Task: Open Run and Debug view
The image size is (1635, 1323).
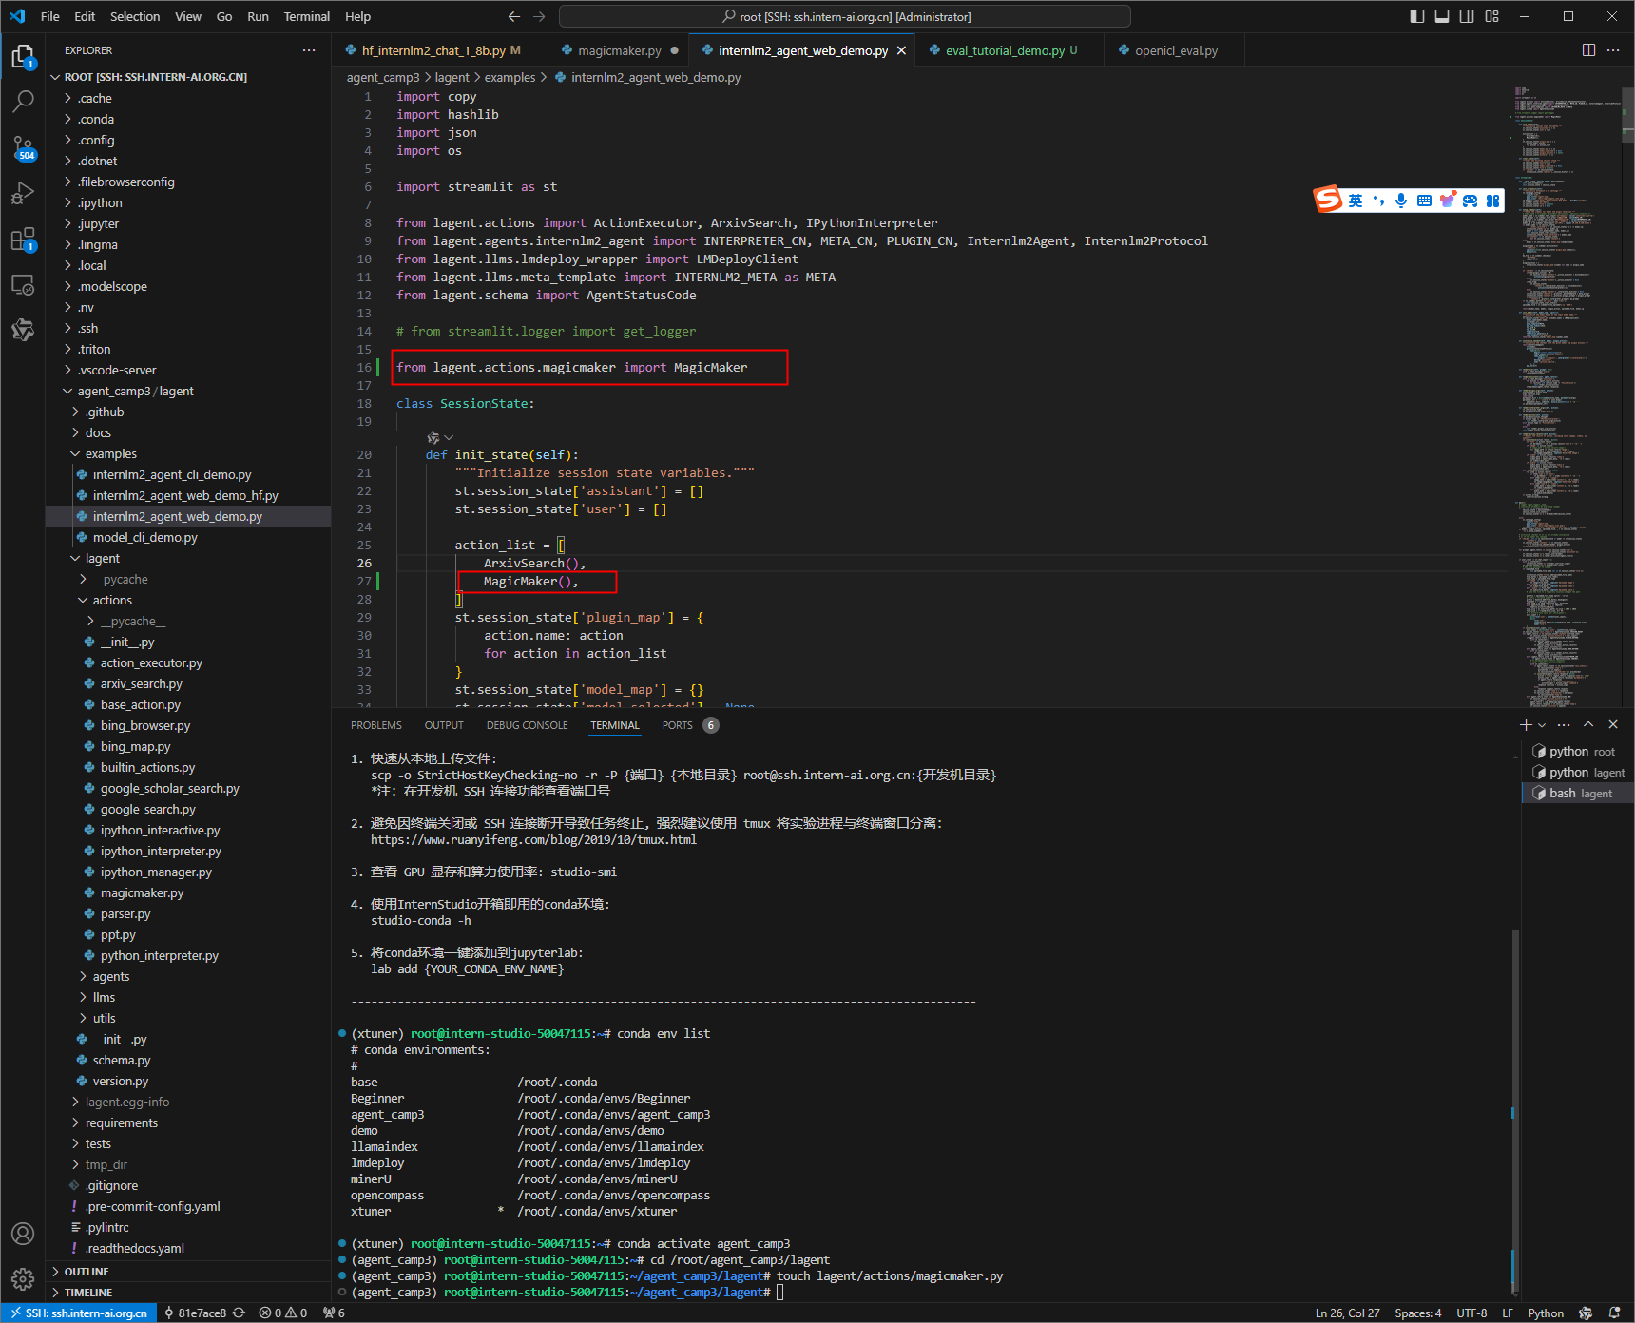Action: pos(23,193)
